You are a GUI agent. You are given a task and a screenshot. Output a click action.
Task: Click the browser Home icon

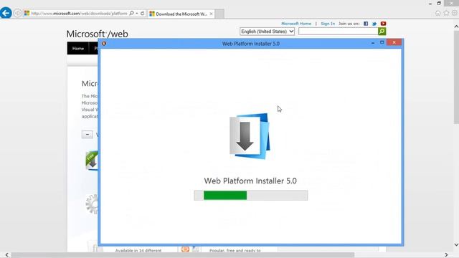[x=437, y=13]
